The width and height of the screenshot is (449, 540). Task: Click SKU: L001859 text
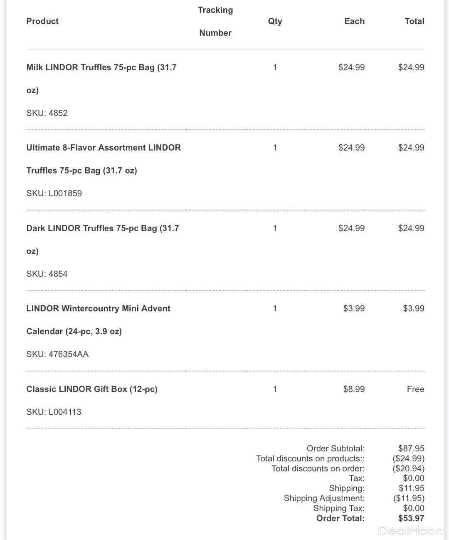[x=54, y=193]
